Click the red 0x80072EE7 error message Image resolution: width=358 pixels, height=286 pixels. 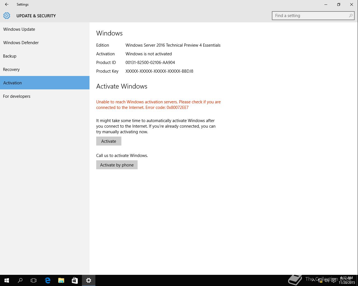[x=158, y=105]
